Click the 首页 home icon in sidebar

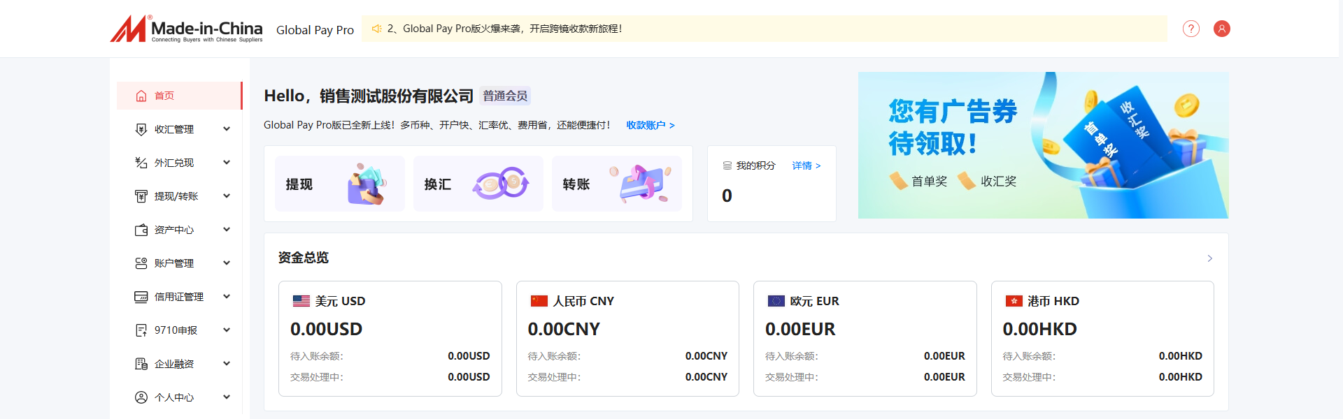[141, 96]
